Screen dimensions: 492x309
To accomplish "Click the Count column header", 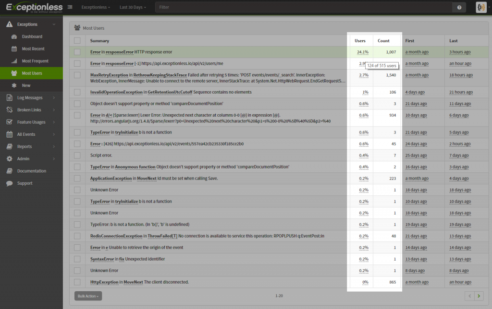I will [x=383, y=41].
